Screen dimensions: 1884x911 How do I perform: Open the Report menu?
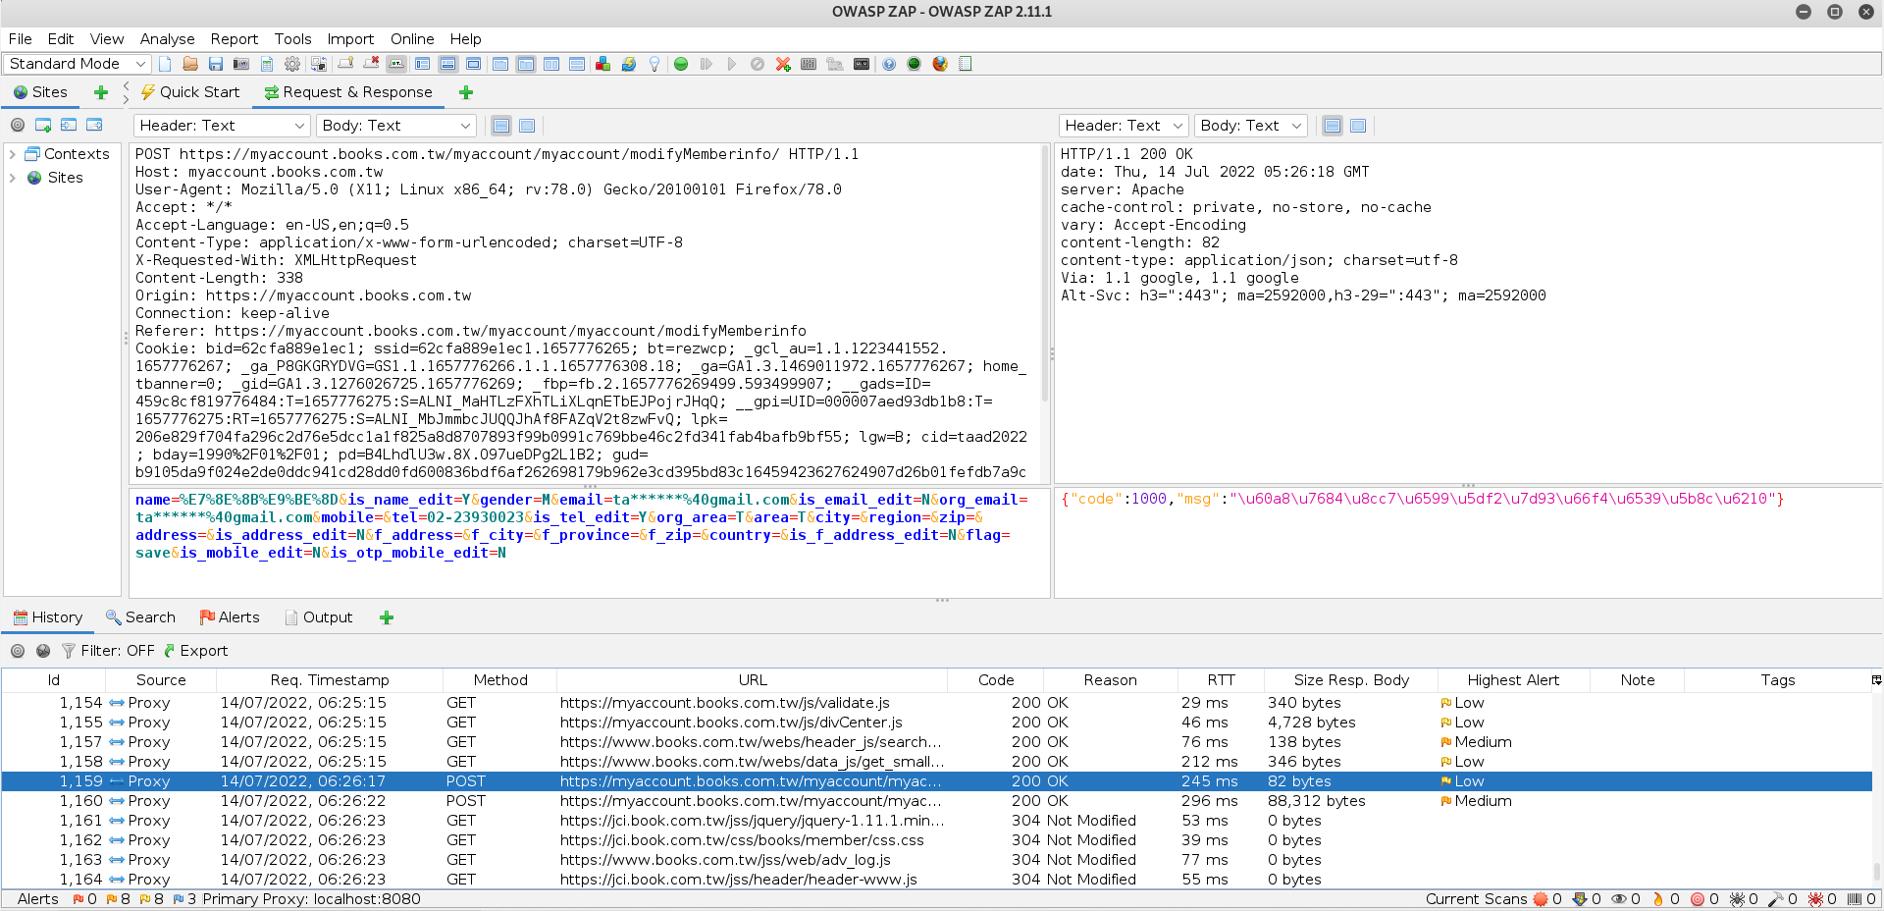235,39
